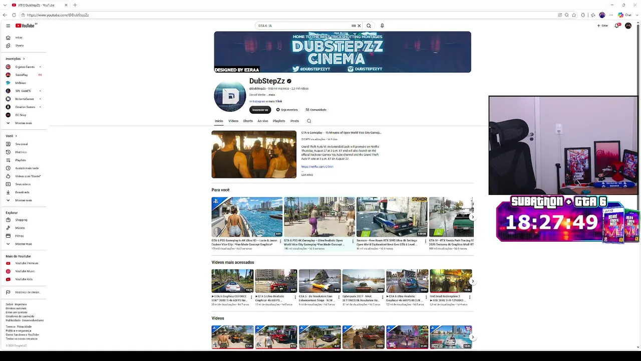Click the browser address bar URL
The height and width of the screenshot is (361, 641).
[x=58, y=15]
